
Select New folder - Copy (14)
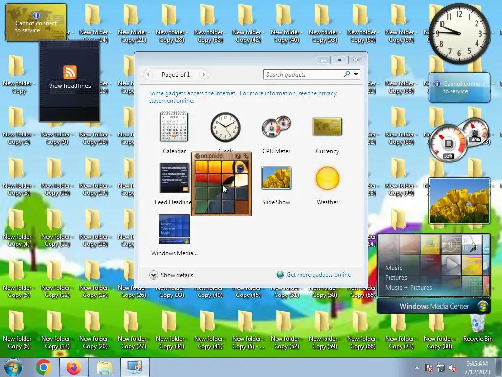click(x=95, y=23)
